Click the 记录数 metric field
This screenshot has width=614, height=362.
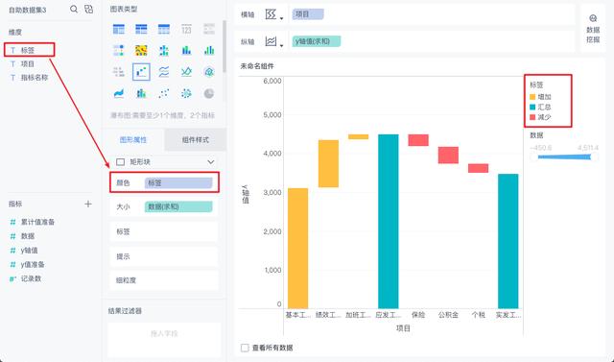(31, 278)
